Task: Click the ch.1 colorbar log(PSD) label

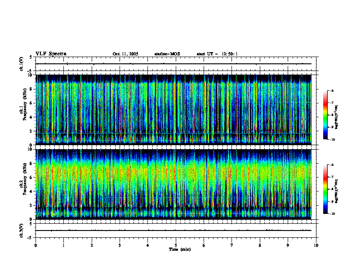Action: pos(336,117)
